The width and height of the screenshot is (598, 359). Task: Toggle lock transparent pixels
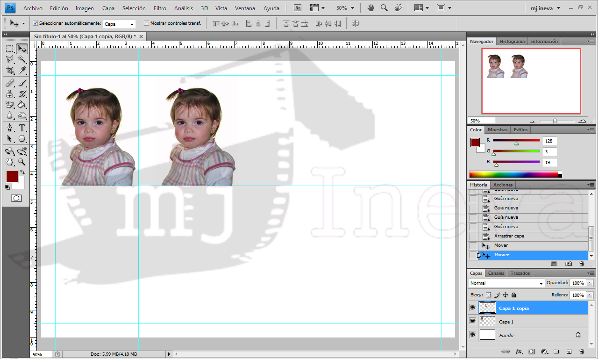(489, 295)
